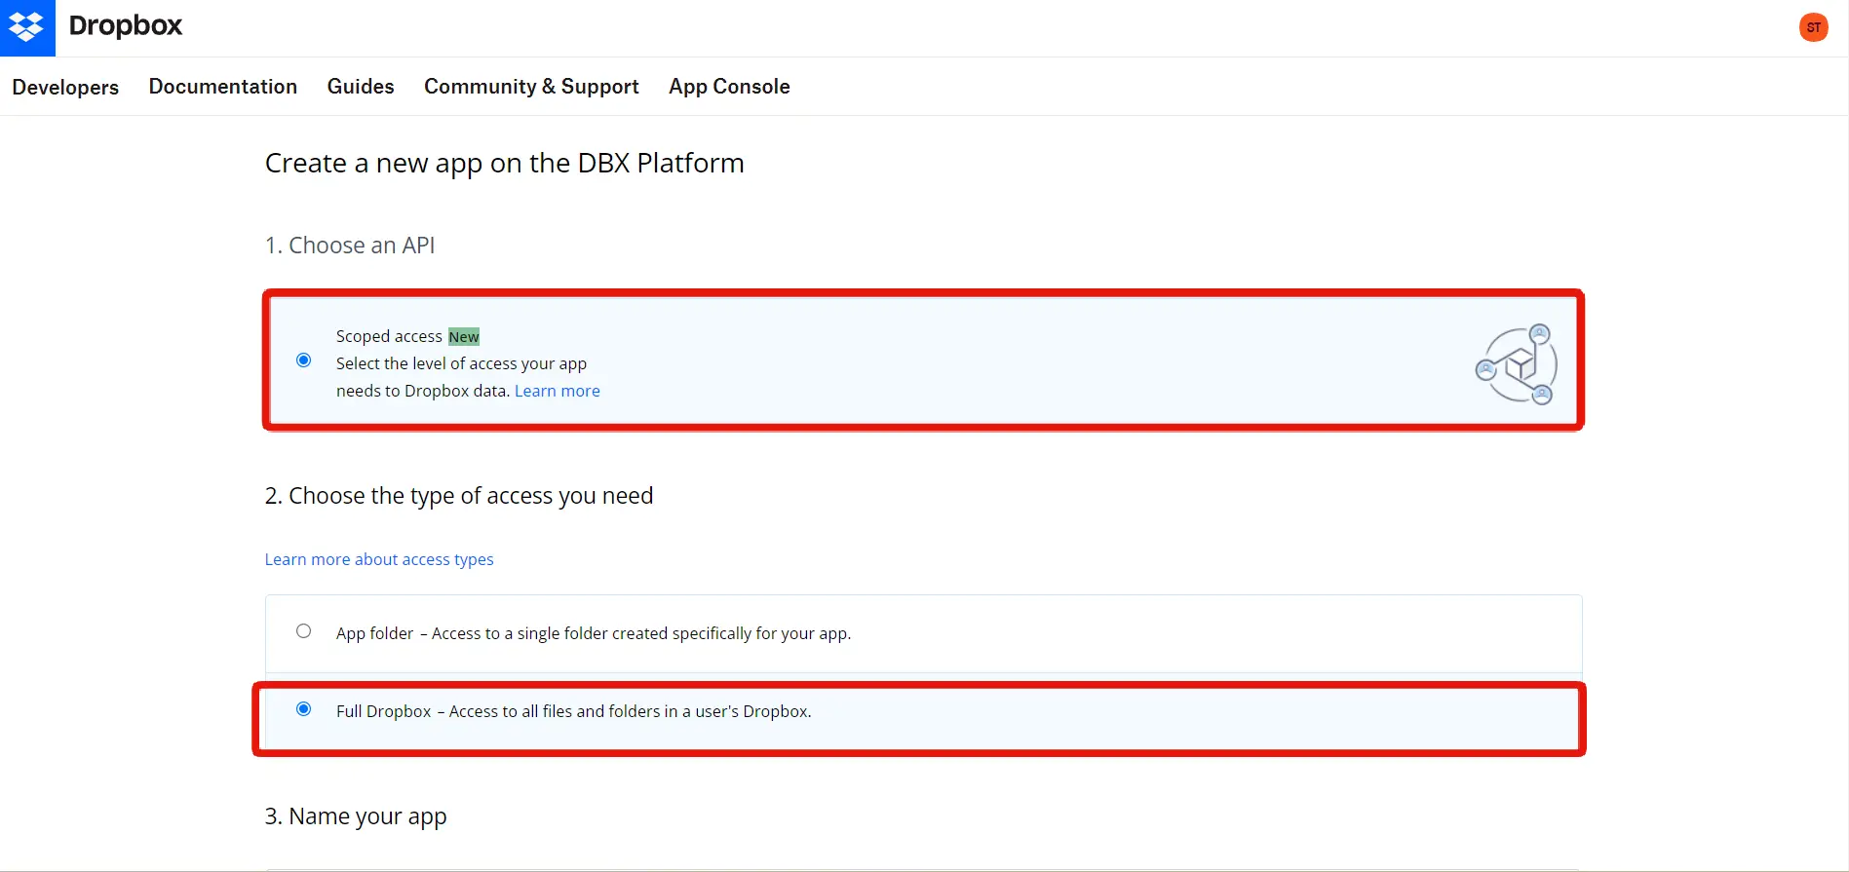Open the Developers menu item
This screenshot has width=1849, height=872.
pyautogui.click(x=65, y=87)
